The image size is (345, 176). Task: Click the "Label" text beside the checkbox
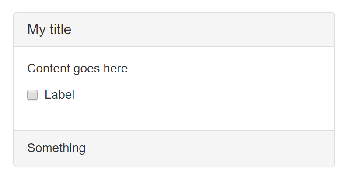point(59,95)
